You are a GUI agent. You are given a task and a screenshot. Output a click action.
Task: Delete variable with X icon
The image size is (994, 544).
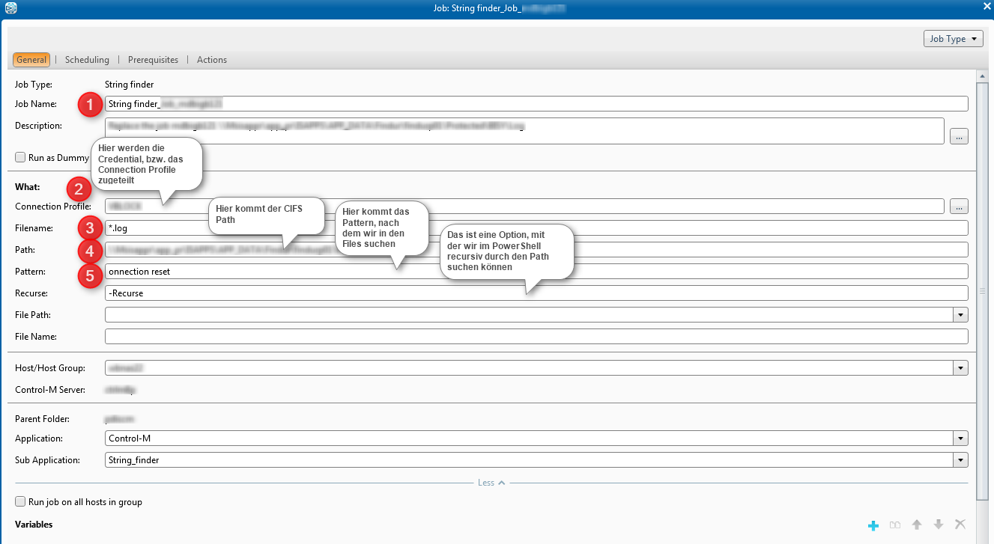click(x=960, y=525)
